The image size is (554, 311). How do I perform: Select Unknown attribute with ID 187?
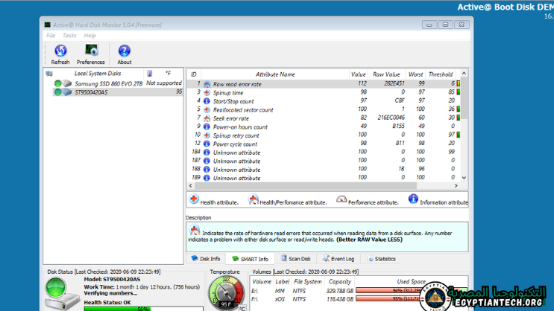pos(324,161)
